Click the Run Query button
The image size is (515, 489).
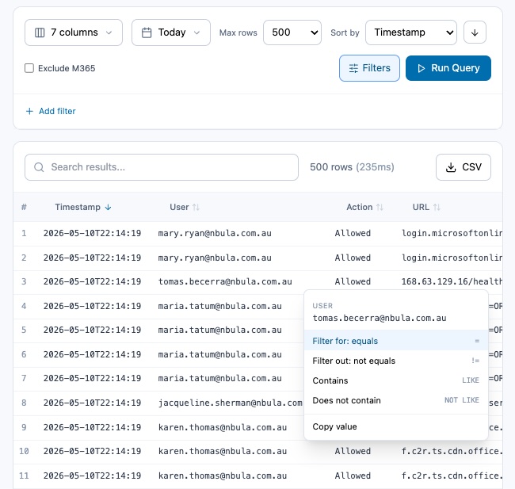pos(448,68)
